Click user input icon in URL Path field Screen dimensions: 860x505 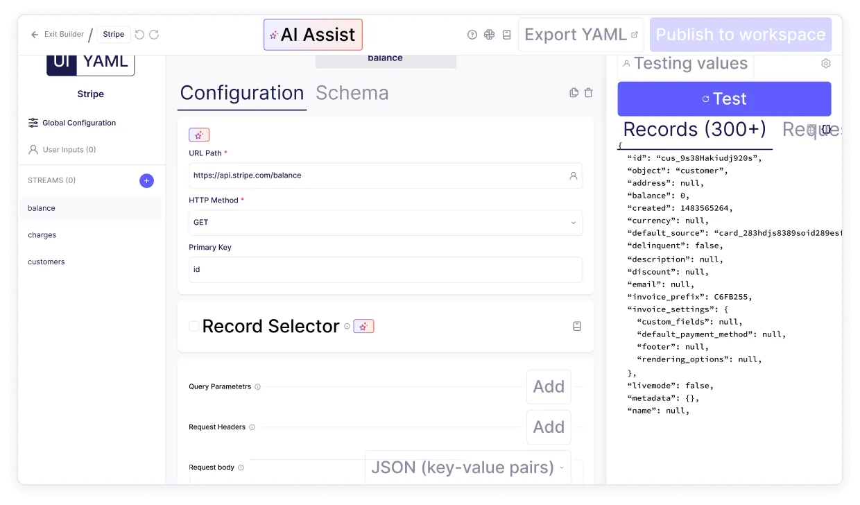pyautogui.click(x=574, y=176)
